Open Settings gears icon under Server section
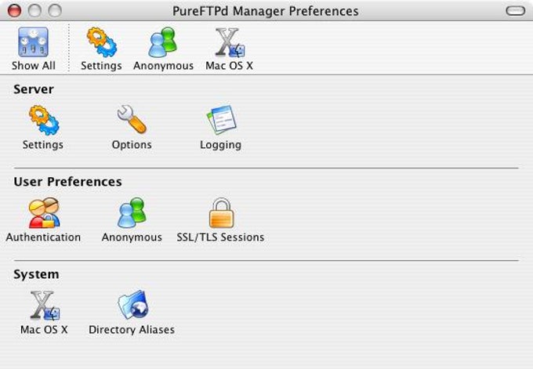 [44, 121]
